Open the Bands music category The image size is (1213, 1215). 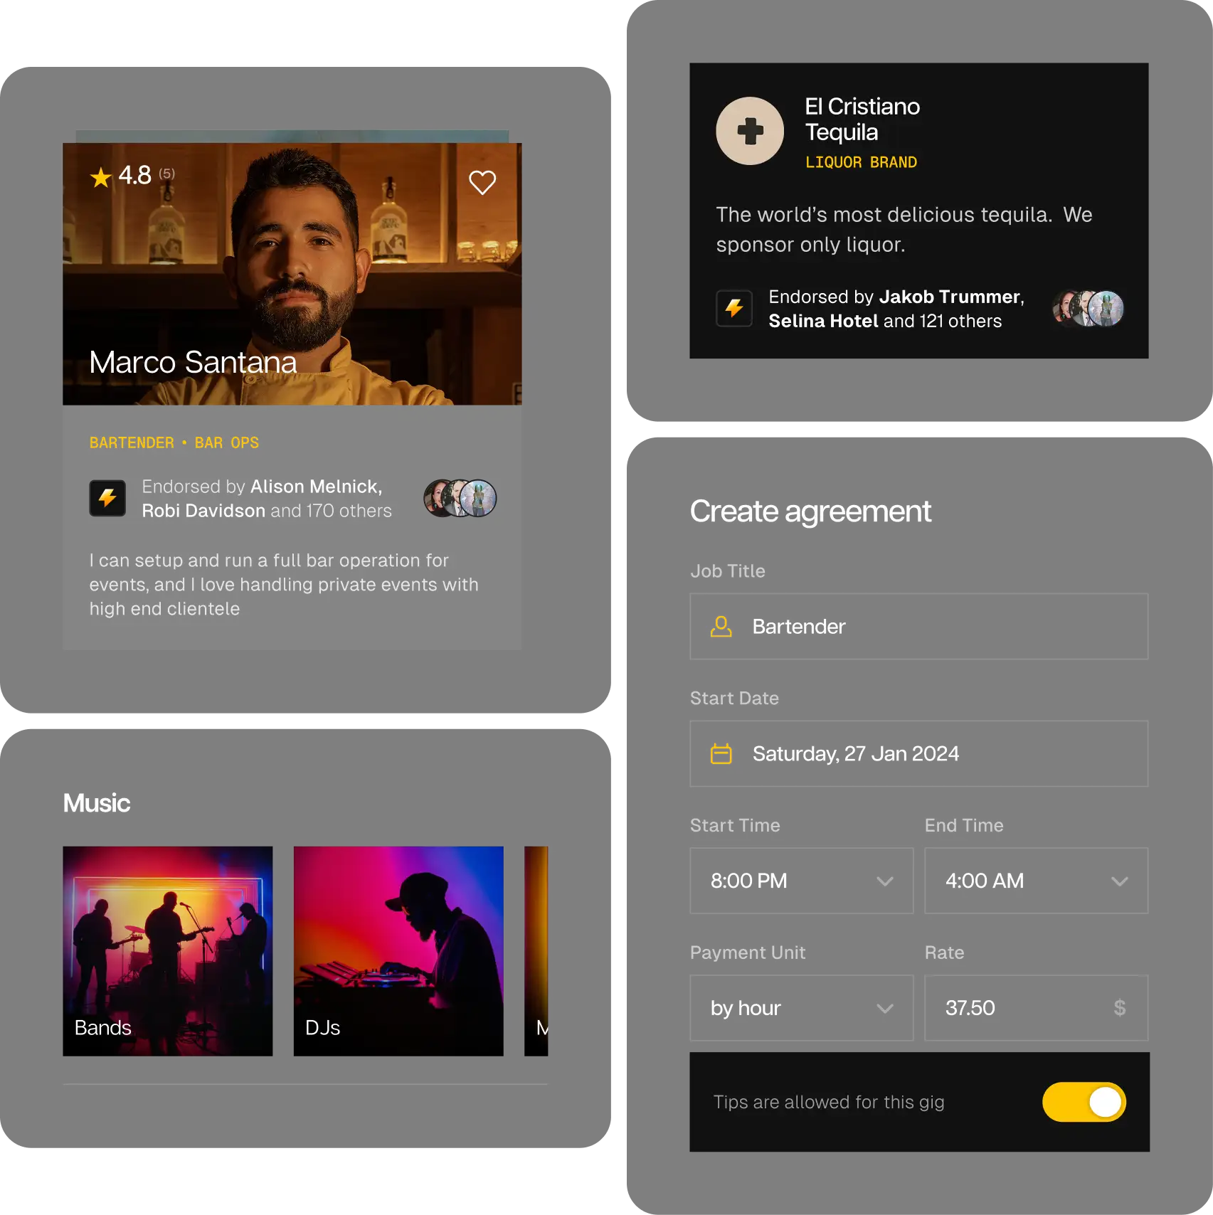[x=168, y=951]
